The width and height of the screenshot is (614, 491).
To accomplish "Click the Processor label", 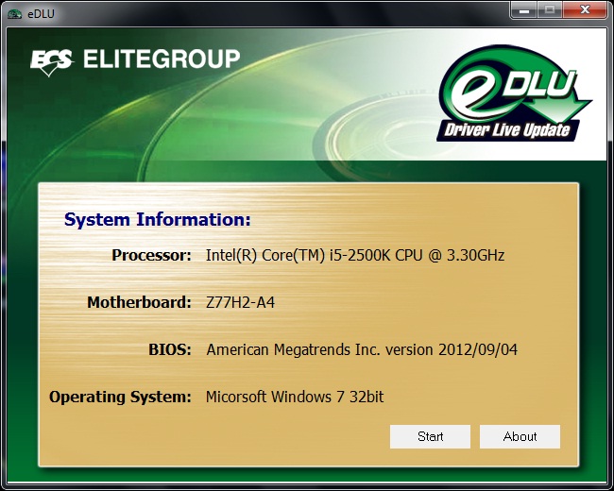I will [x=151, y=255].
